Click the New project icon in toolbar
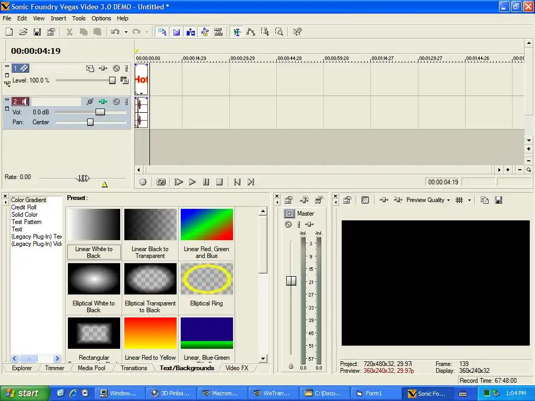Image resolution: width=535 pixels, height=401 pixels. (x=9, y=32)
